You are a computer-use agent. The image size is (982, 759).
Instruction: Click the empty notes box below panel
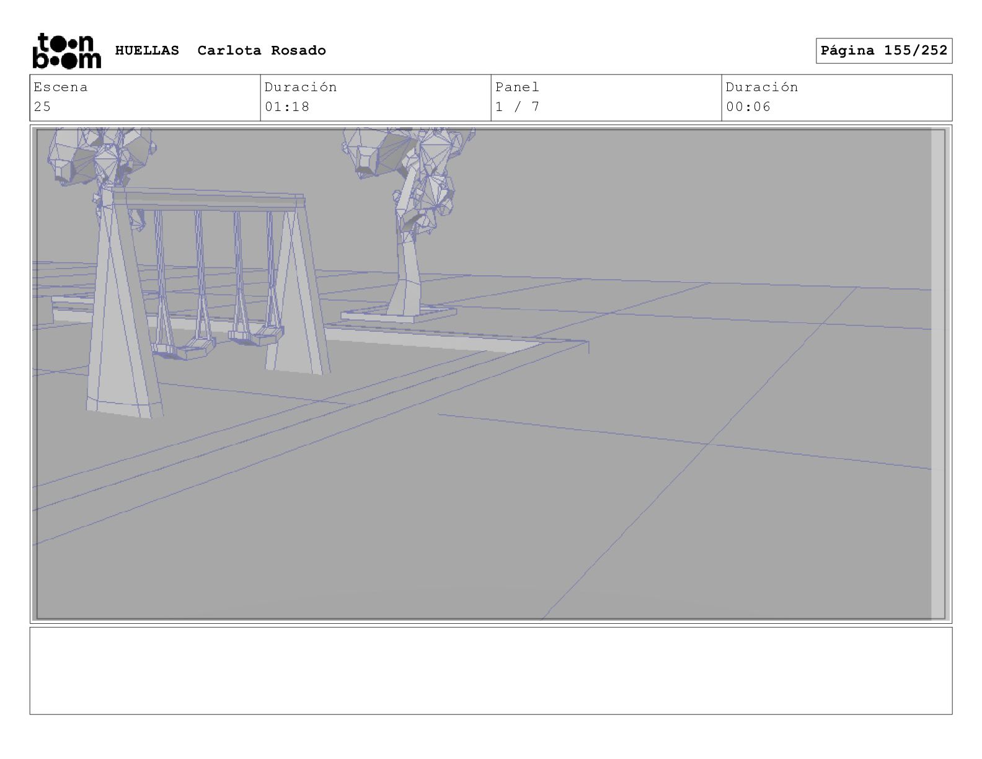pyautogui.click(x=491, y=671)
